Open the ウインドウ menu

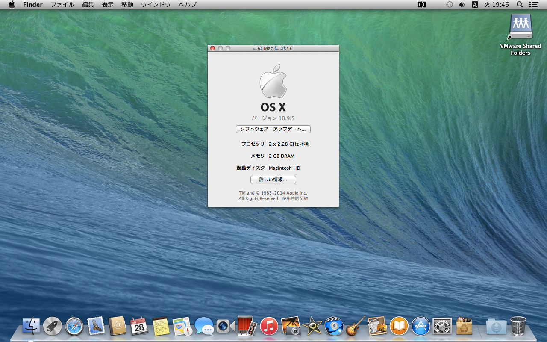[156, 5]
